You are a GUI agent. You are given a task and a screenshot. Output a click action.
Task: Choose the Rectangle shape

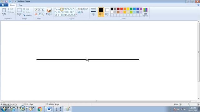click(65, 9)
